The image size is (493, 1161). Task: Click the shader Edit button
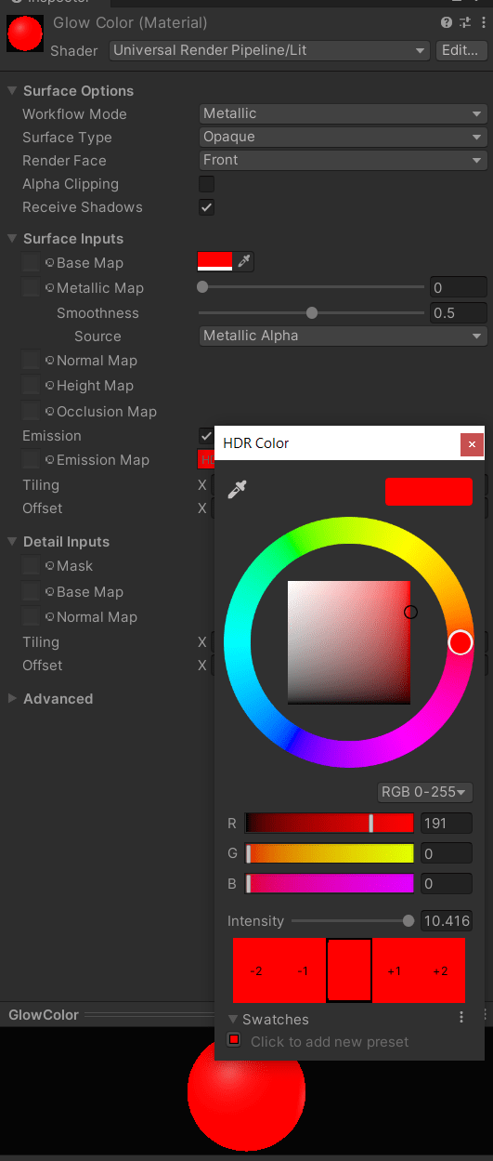tap(461, 51)
